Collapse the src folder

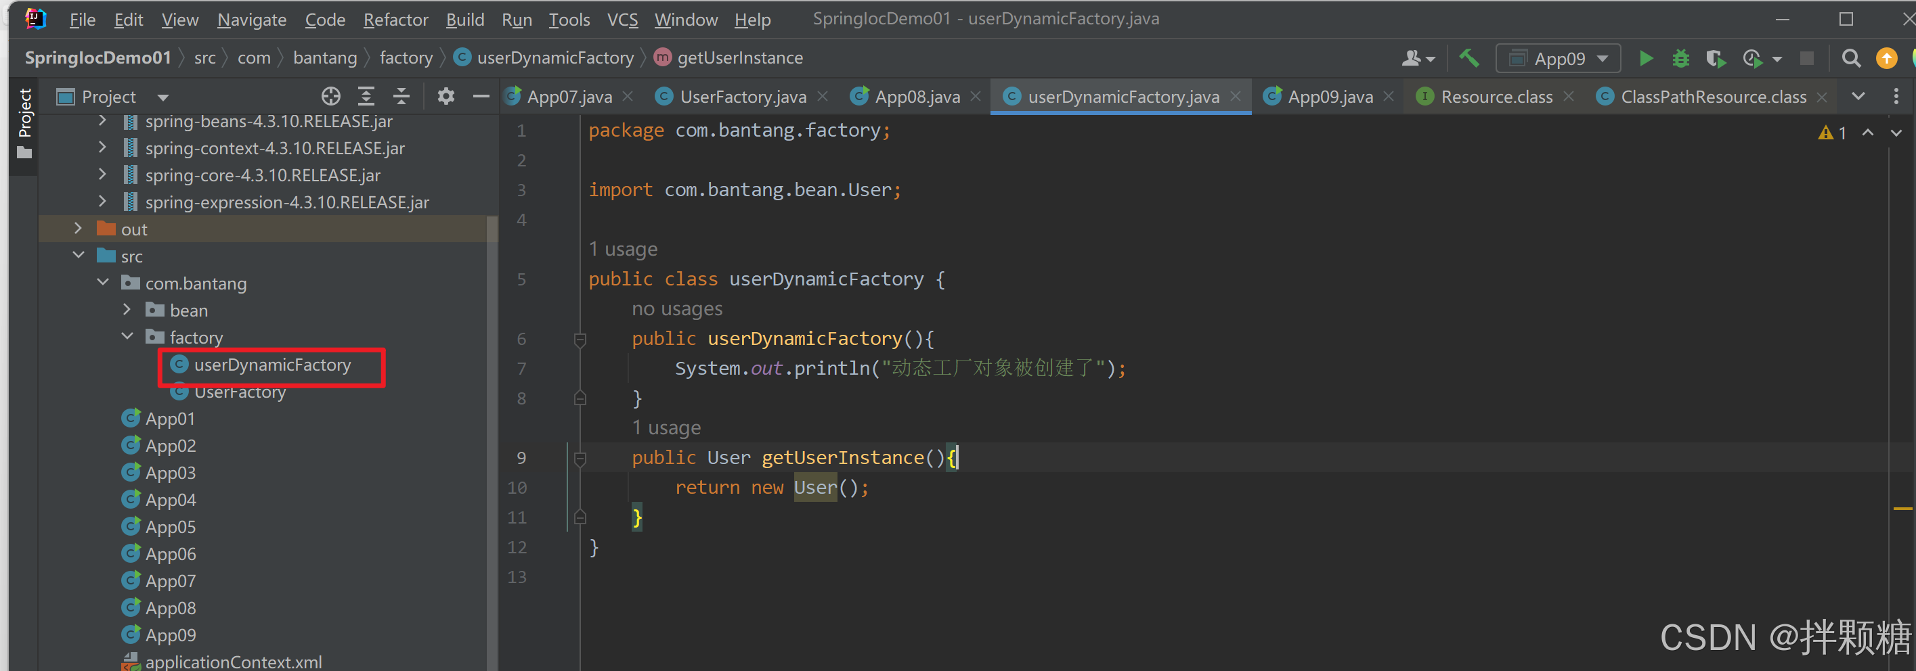click(78, 256)
